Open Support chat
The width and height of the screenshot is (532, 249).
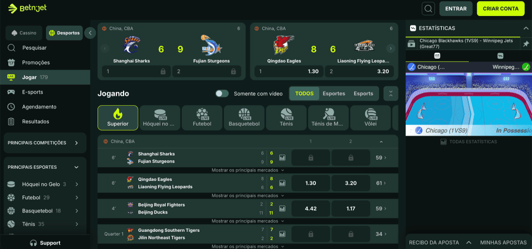coord(45,243)
